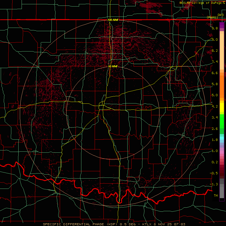Screen dimensions: 226x226
Task: Click the yellow band on color bar
Action: [222, 107]
